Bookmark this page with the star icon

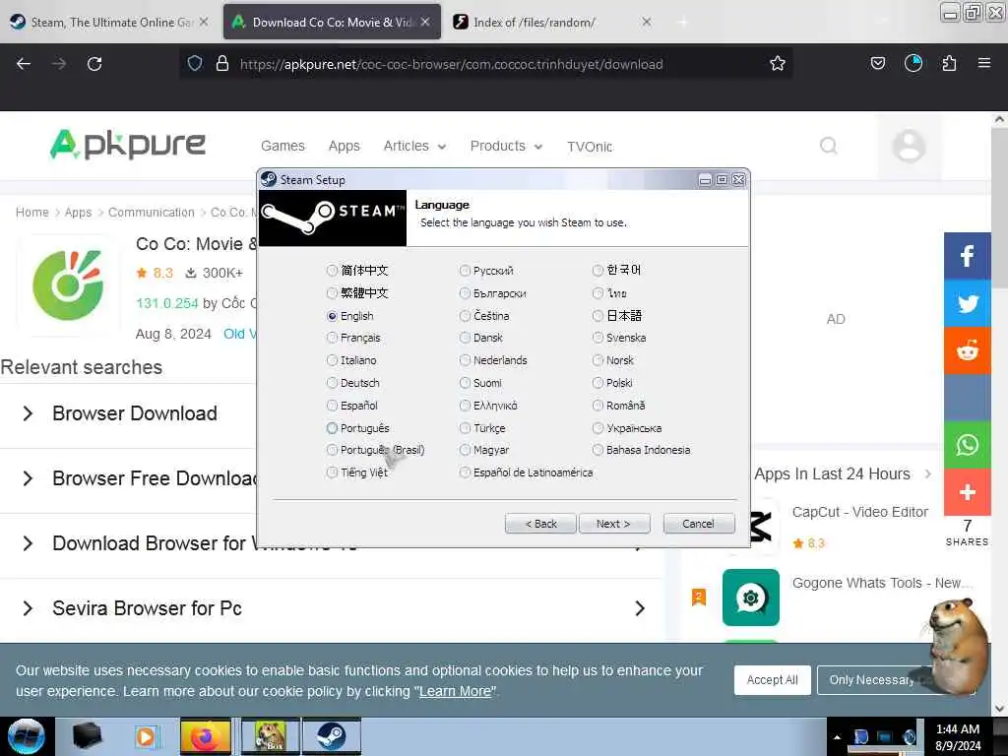point(778,63)
